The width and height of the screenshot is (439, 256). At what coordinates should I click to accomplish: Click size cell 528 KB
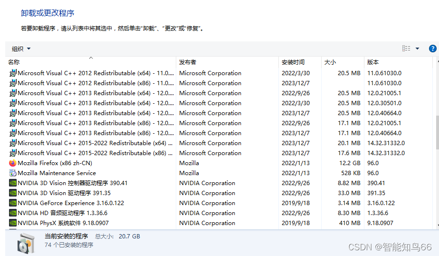(351, 173)
